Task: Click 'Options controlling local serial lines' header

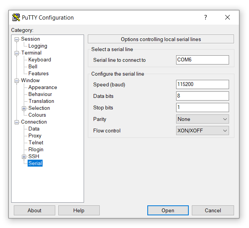Action: [x=161, y=39]
